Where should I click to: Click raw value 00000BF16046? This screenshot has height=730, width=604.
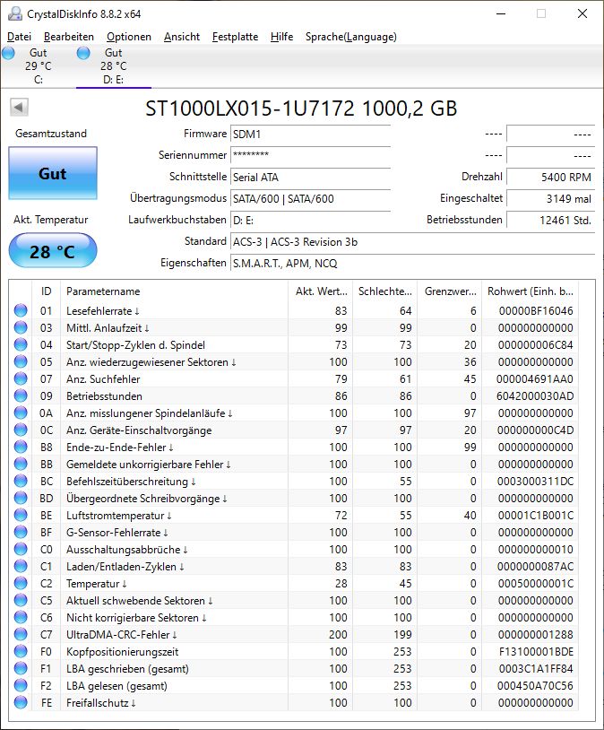tap(536, 311)
